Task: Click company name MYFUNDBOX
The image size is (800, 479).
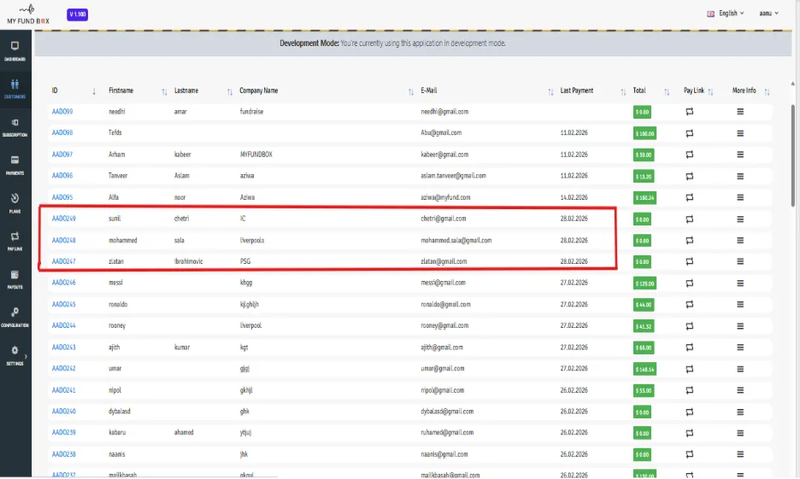Action: coord(256,155)
